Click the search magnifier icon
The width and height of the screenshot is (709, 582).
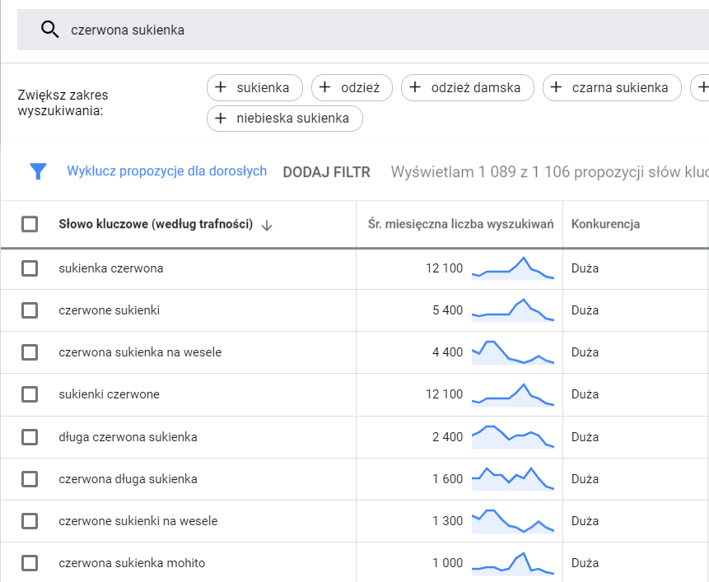coord(49,29)
